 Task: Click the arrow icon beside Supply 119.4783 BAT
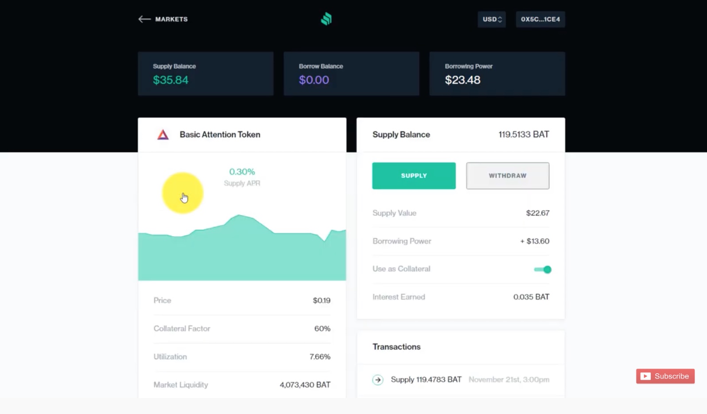tap(378, 379)
